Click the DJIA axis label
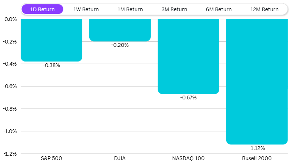Viewport: 292px width, 165px height. [x=120, y=158]
